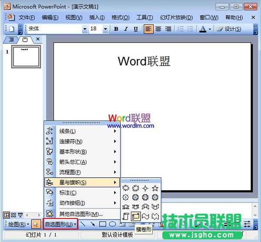The width and height of the screenshot is (261, 242).
Task: Select the up ribbon shape
Action: tap(126, 207)
